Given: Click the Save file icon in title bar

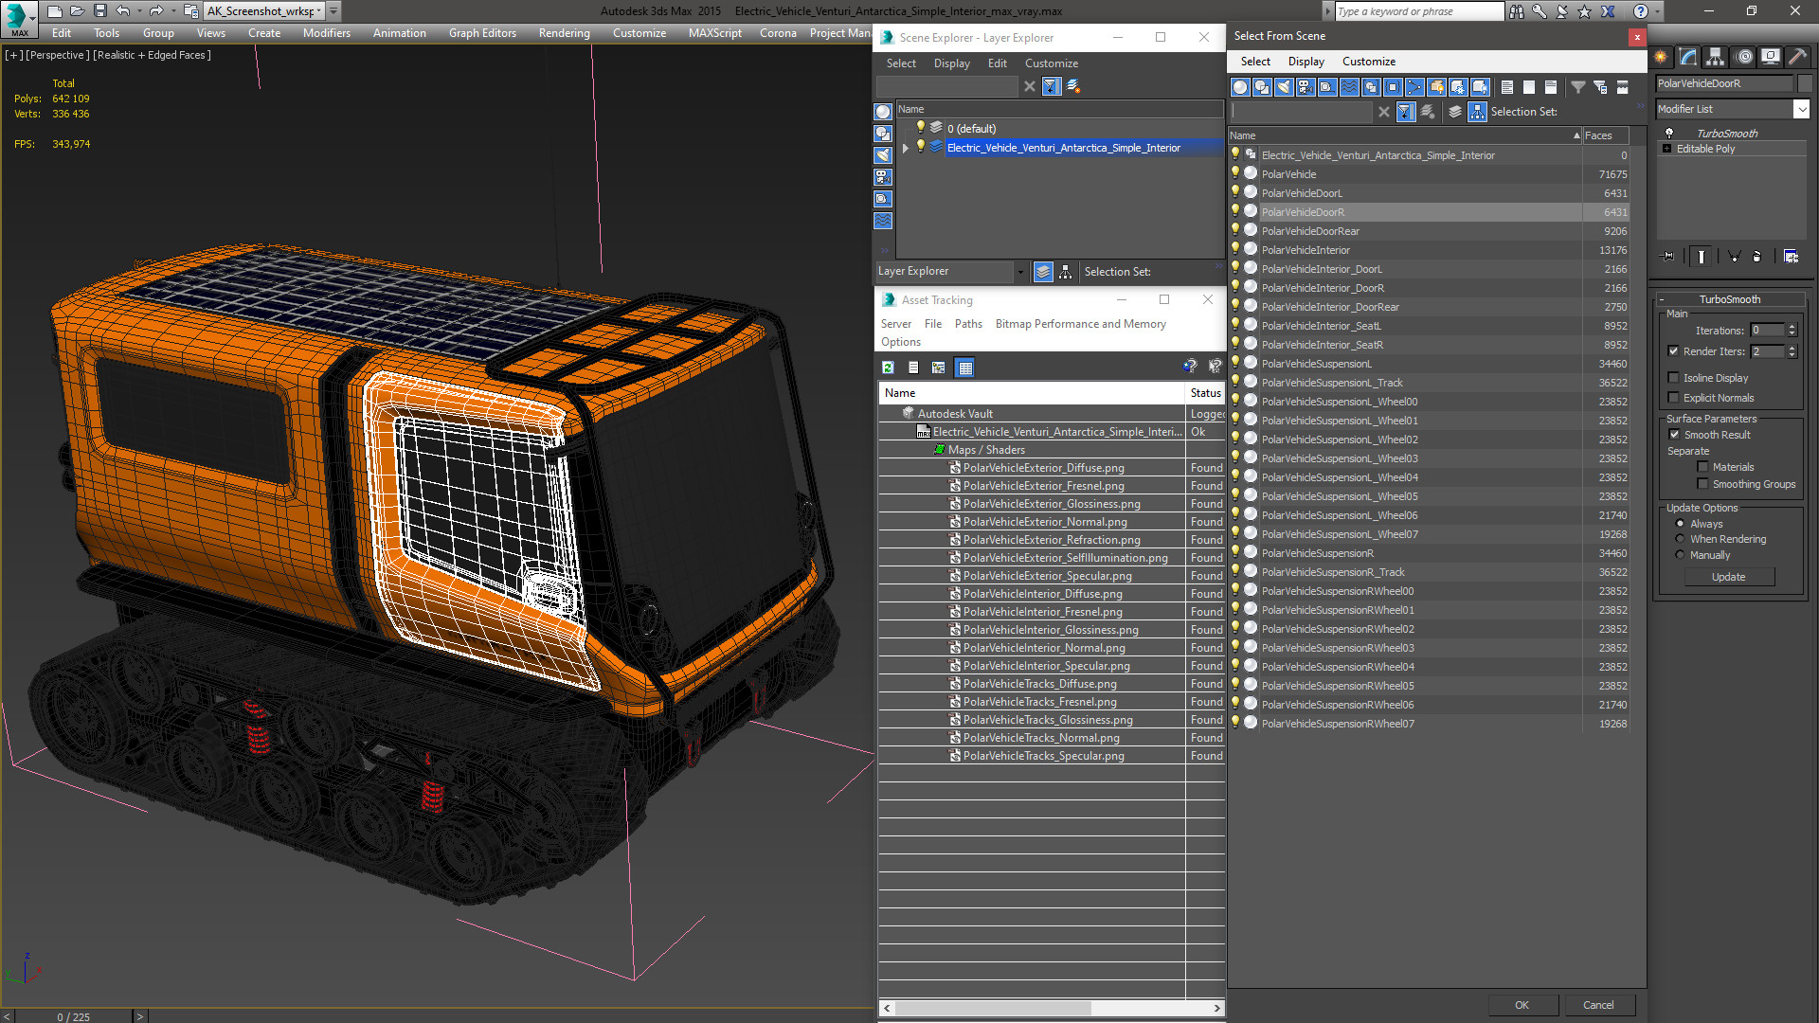Looking at the screenshot, I should 99,11.
